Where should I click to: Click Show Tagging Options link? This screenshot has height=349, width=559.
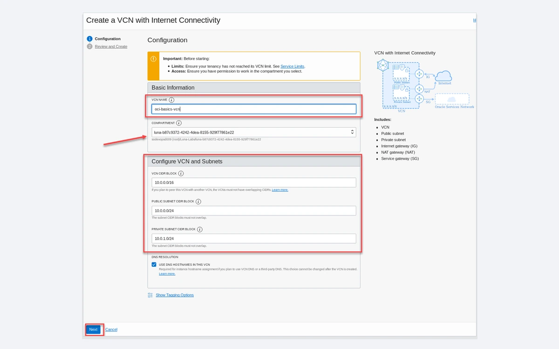175,295
